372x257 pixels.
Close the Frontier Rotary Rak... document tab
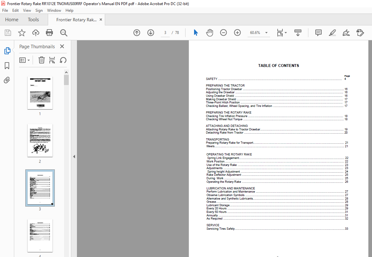[x=101, y=19]
